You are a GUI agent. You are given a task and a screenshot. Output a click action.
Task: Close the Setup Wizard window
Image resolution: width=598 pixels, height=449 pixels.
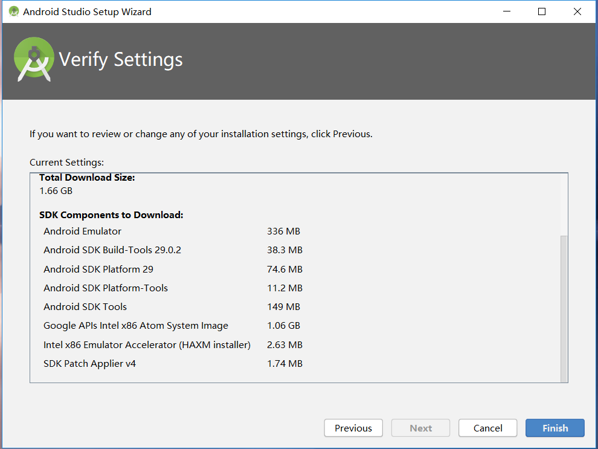pyautogui.click(x=577, y=11)
